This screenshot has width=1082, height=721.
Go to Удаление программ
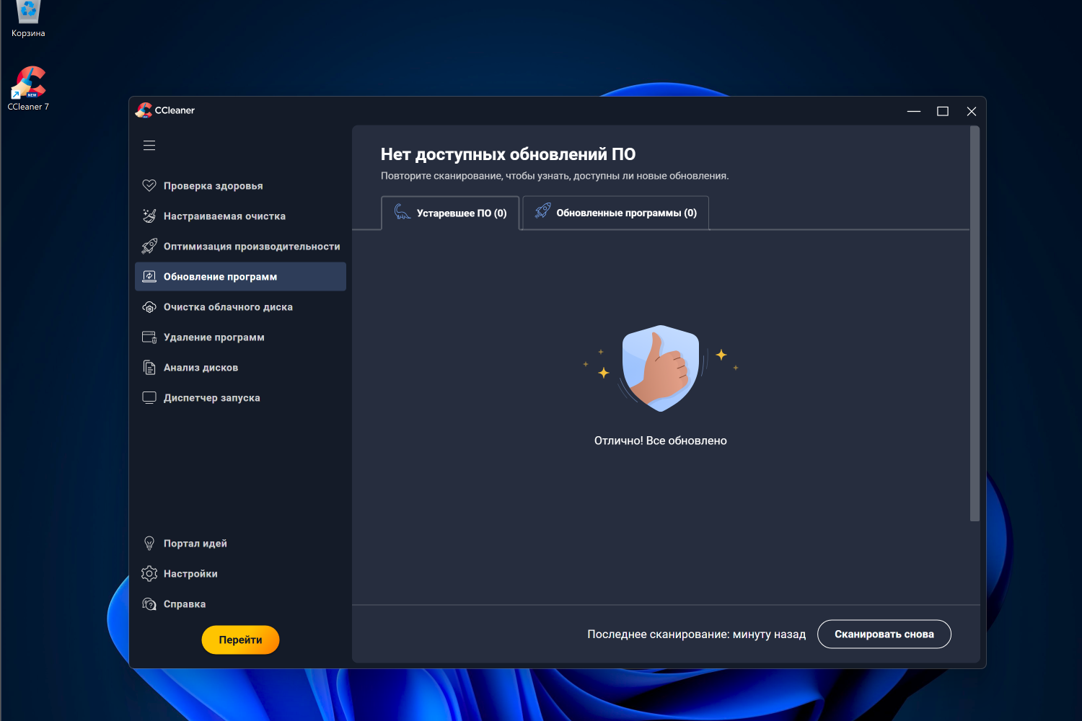click(240, 337)
